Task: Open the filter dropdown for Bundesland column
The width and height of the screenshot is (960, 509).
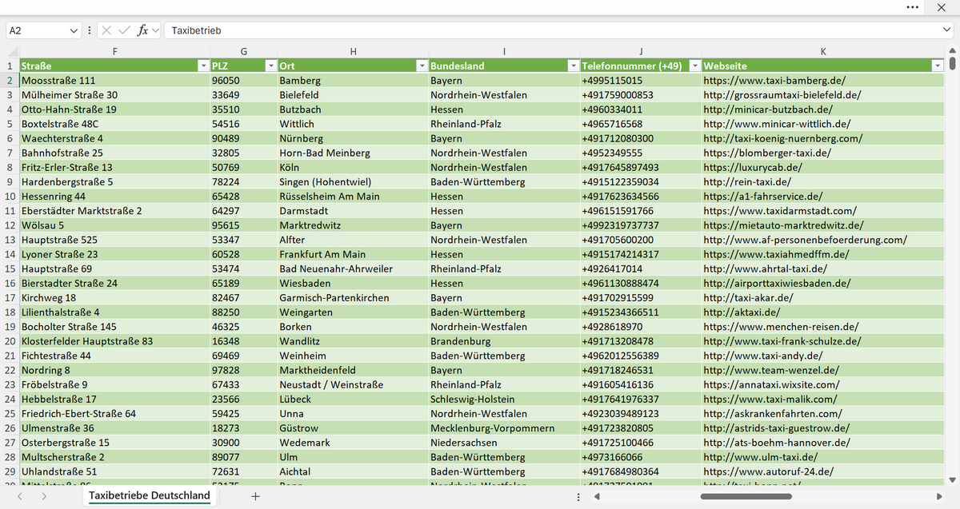Action: [x=572, y=66]
